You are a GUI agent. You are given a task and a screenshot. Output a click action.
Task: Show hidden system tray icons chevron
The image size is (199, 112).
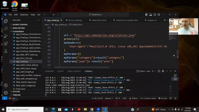169,109
